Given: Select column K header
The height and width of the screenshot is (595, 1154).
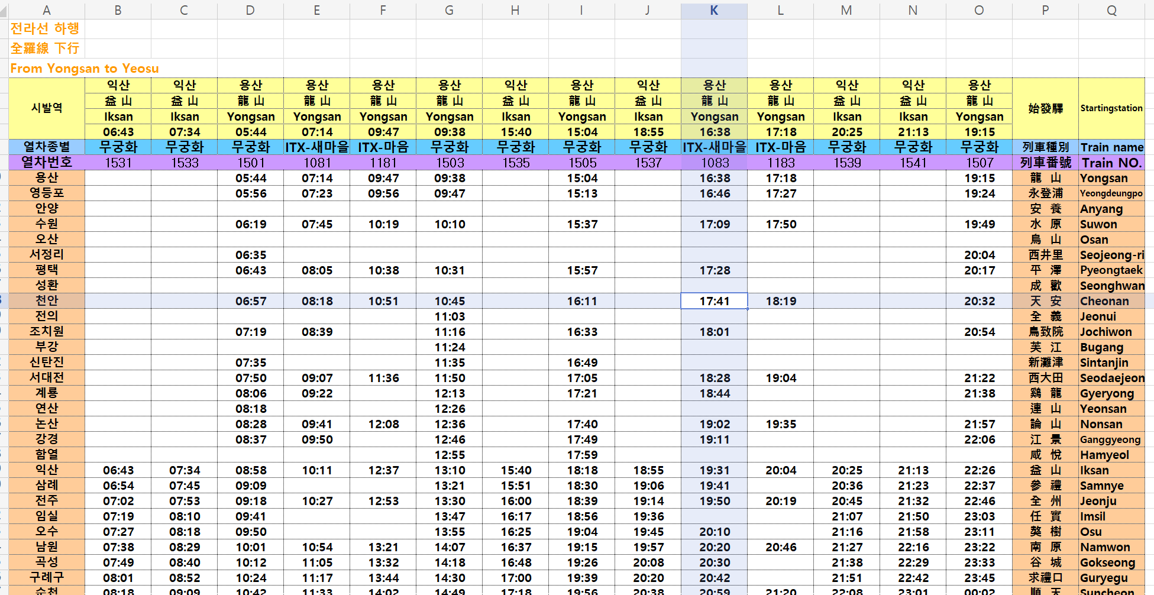Looking at the screenshot, I should click(x=714, y=10).
